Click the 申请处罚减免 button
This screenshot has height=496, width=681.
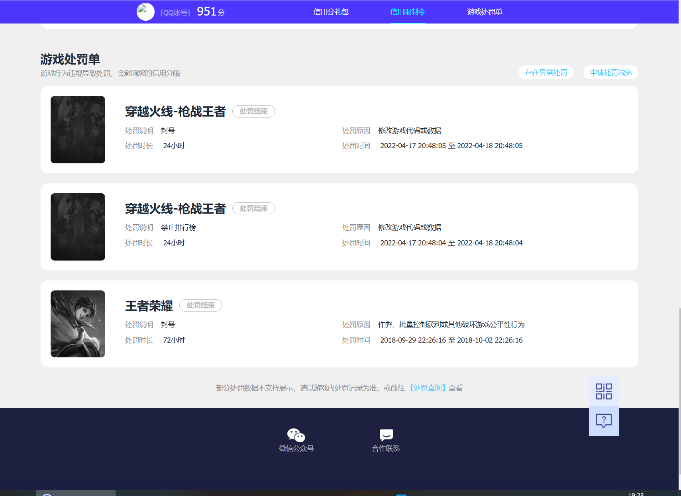pyautogui.click(x=611, y=73)
